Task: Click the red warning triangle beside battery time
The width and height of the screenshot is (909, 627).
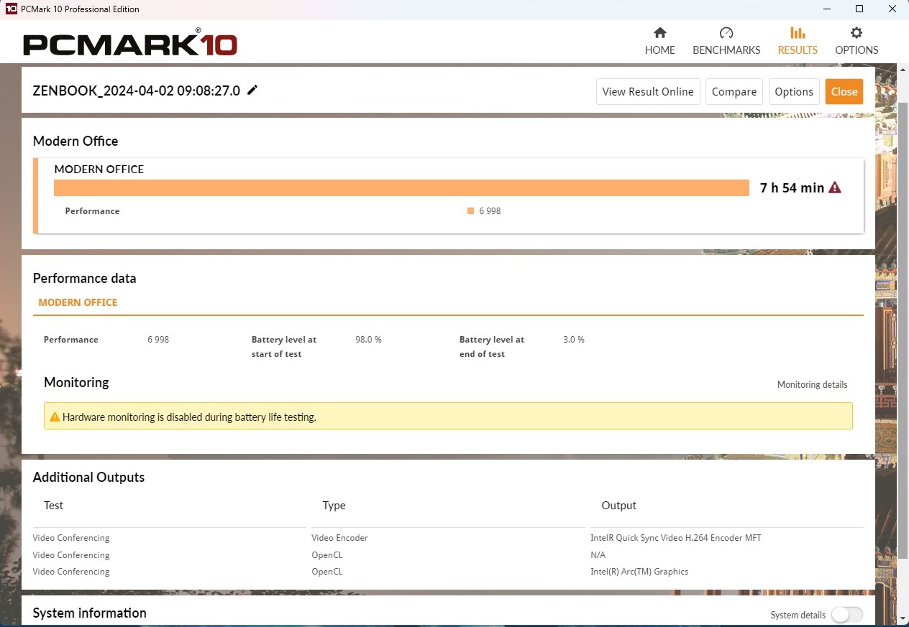Action: coord(834,187)
